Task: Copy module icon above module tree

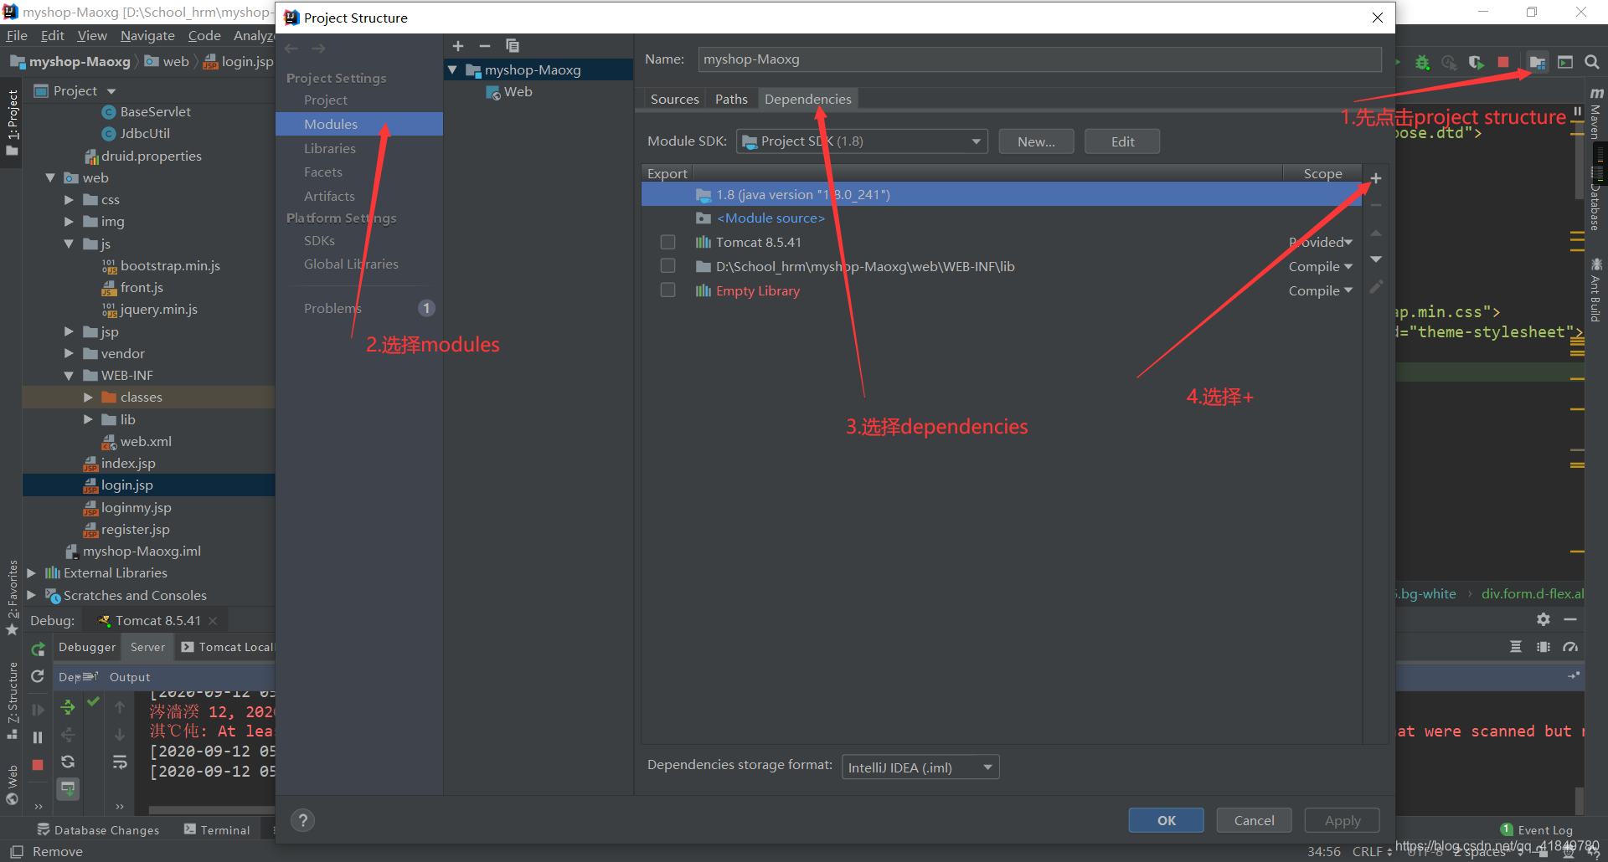Action: tap(513, 46)
